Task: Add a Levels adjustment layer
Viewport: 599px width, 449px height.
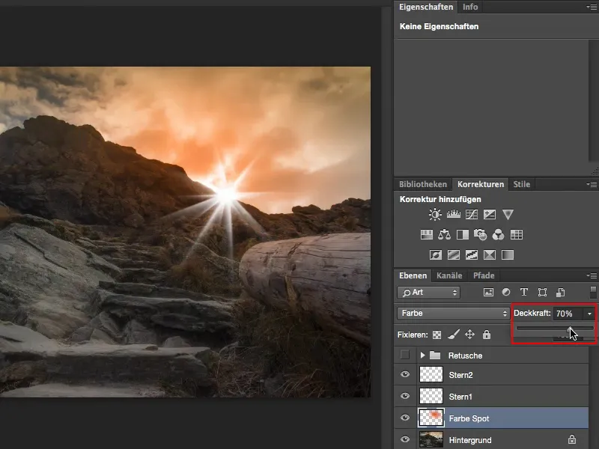Action: [x=454, y=215]
